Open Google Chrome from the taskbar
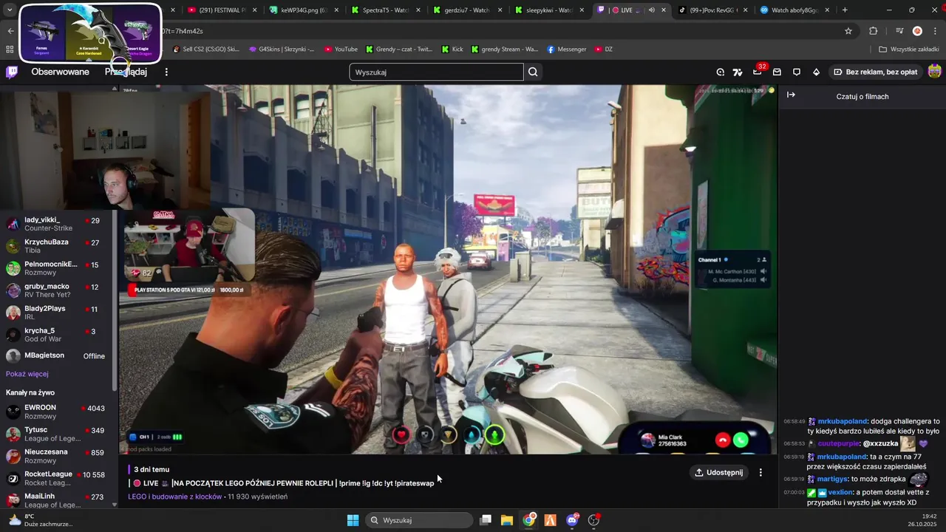 528,520
